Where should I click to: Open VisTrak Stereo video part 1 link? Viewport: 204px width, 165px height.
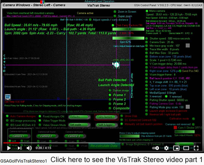(127, 159)
